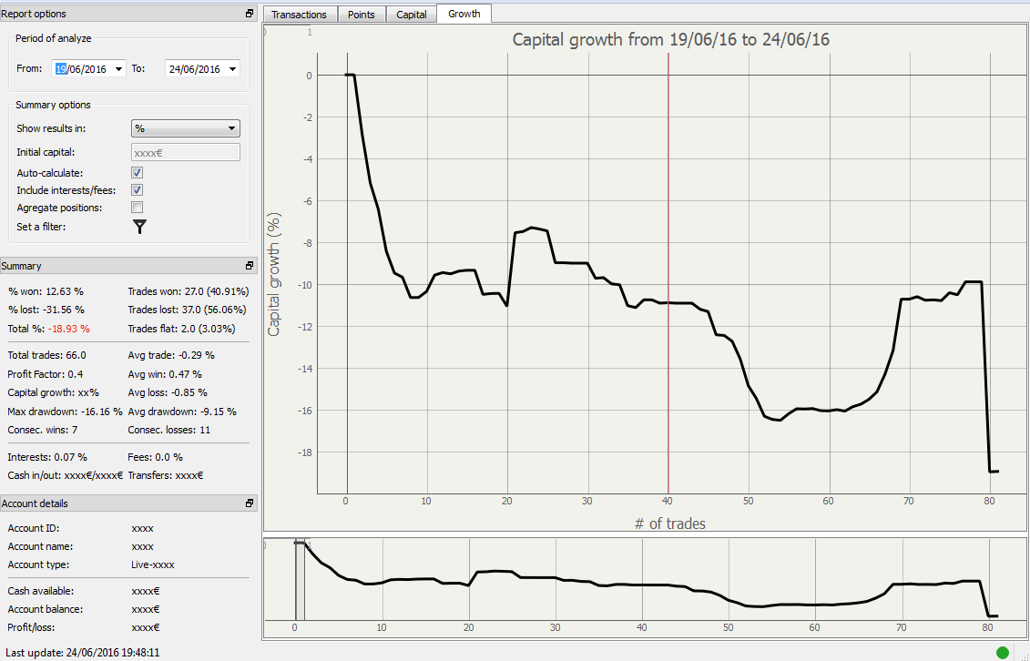Toggle Include interests/fees checkbox
The width and height of the screenshot is (1030, 661).
click(138, 190)
